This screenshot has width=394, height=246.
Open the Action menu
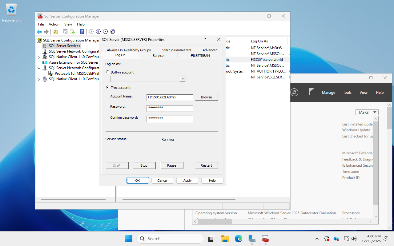pyautogui.click(x=54, y=24)
